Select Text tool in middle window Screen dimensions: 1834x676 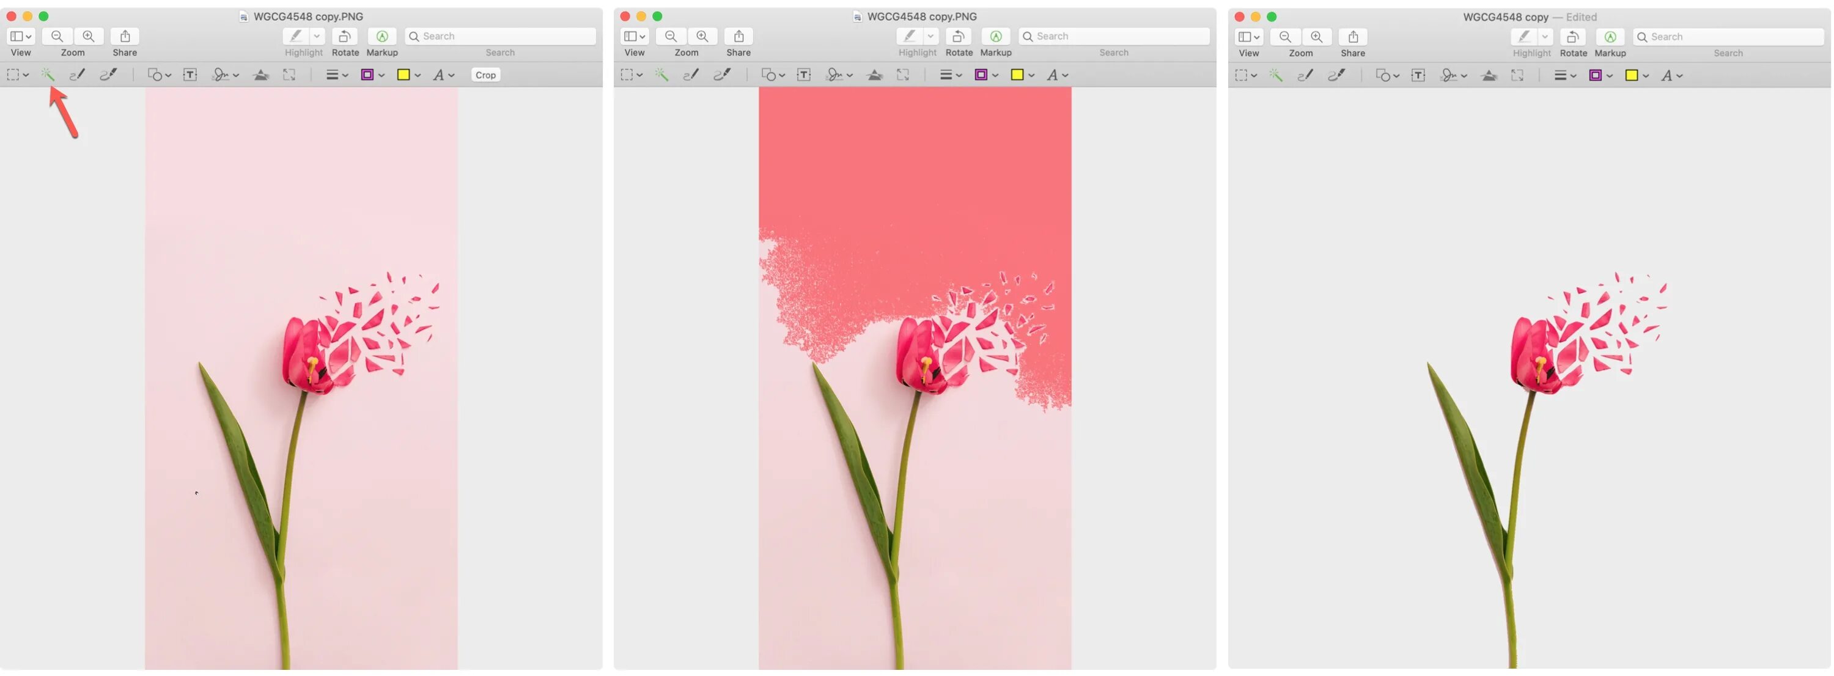pyautogui.click(x=804, y=75)
